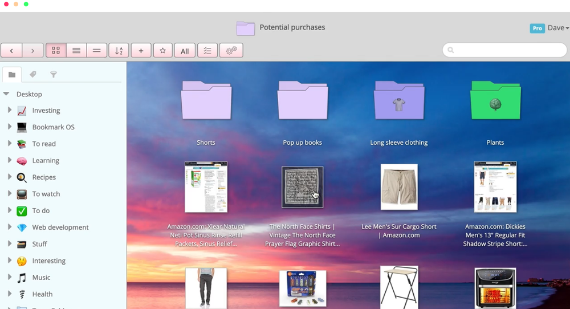
Task: Click the Health caduceus icon
Action: coord(22,294)
